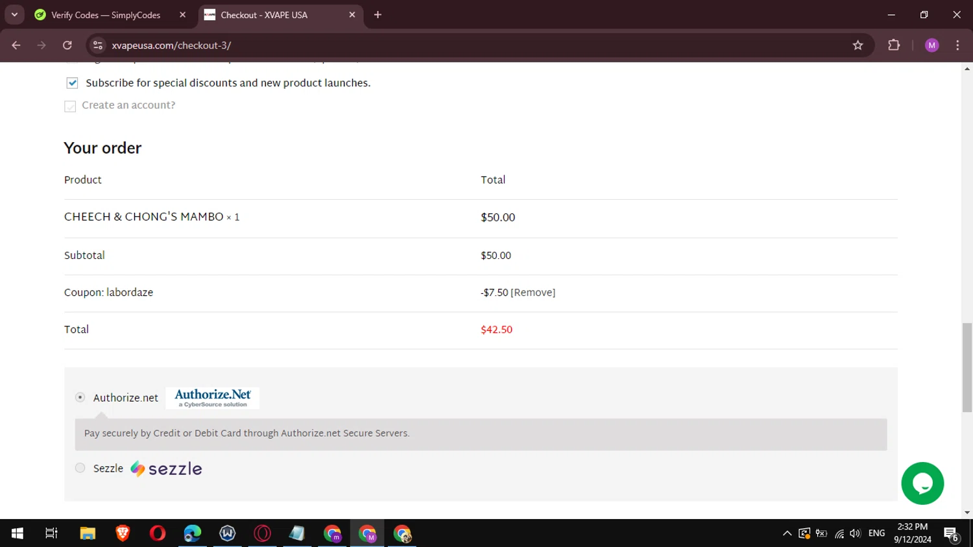Open the Opera GX icon on taskbar
The width and height of the screenshot is (973, 547).
tap(263, 533)
